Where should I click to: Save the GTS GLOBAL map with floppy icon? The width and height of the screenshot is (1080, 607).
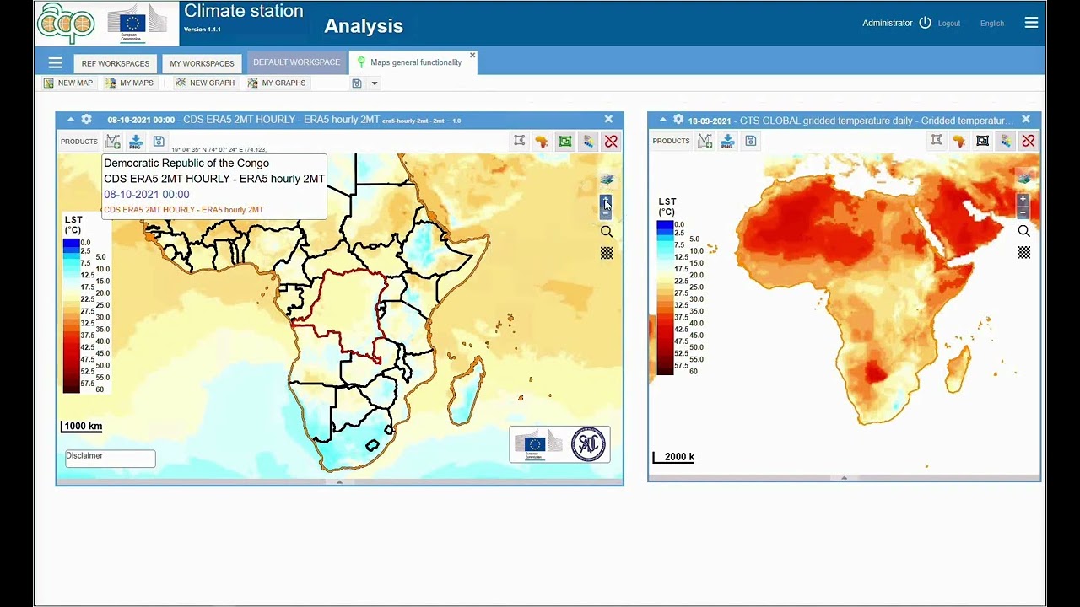751,141
